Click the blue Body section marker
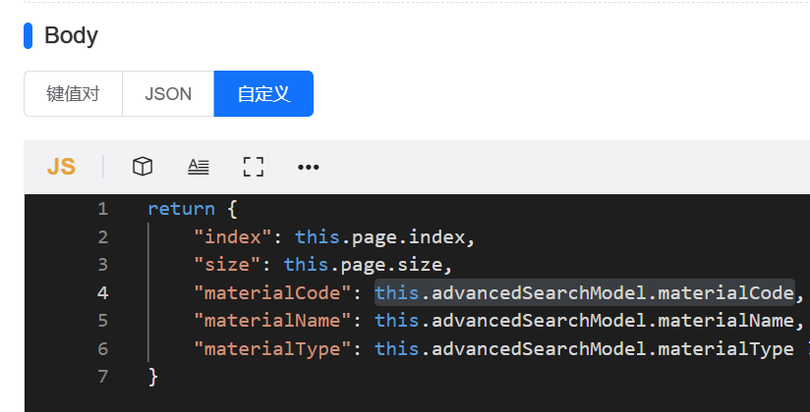Viewport: 810px width, 412px height. [x=29, y=36]
